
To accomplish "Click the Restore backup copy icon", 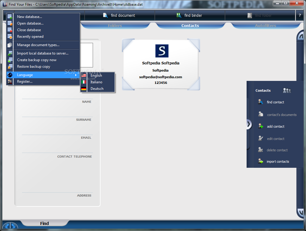I will point(10,67).
